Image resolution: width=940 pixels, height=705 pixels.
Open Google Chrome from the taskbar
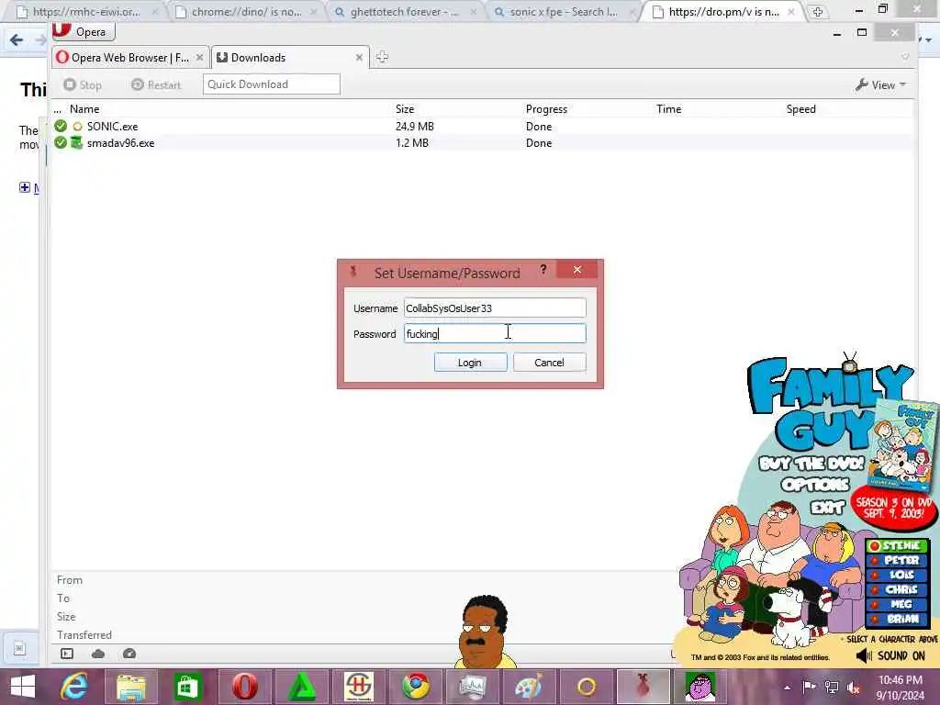415,687
